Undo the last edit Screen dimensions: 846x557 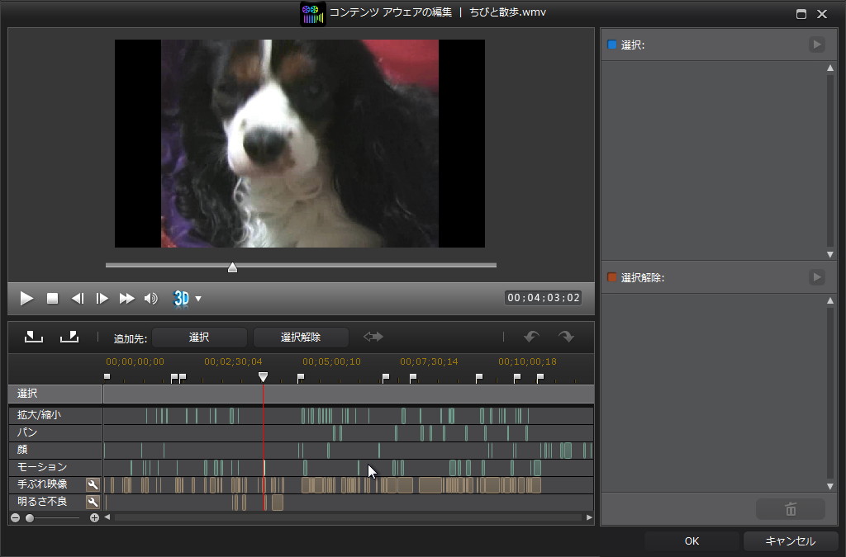[531, 337]
